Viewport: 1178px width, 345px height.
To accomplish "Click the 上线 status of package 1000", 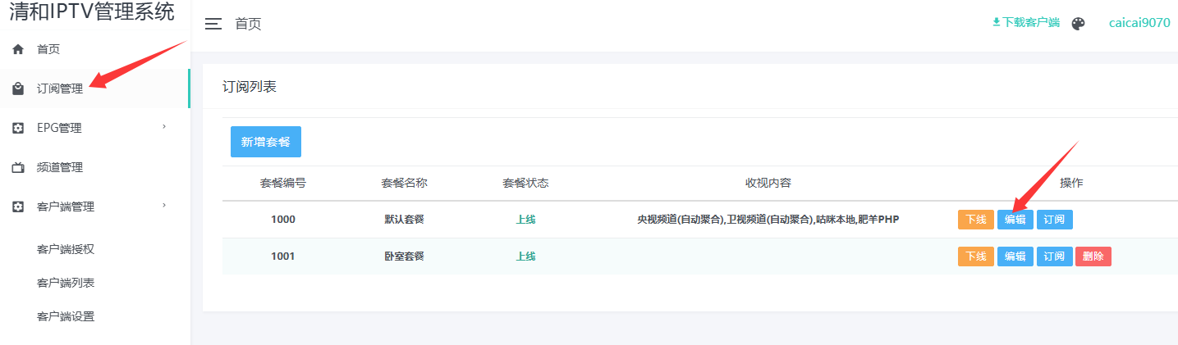I will click(526, 220).
